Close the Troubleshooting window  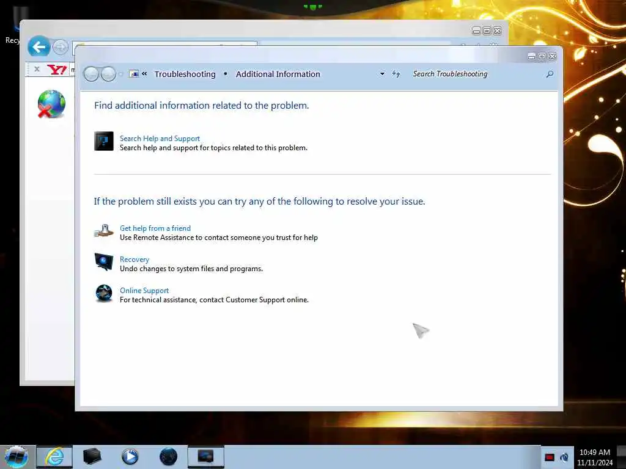point(553,56)
